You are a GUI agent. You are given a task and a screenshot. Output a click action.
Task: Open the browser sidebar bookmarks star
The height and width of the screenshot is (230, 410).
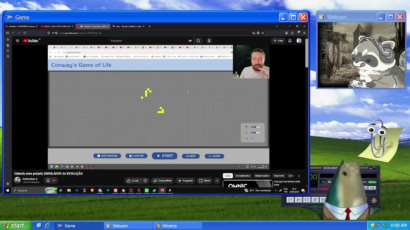point(8,56)
